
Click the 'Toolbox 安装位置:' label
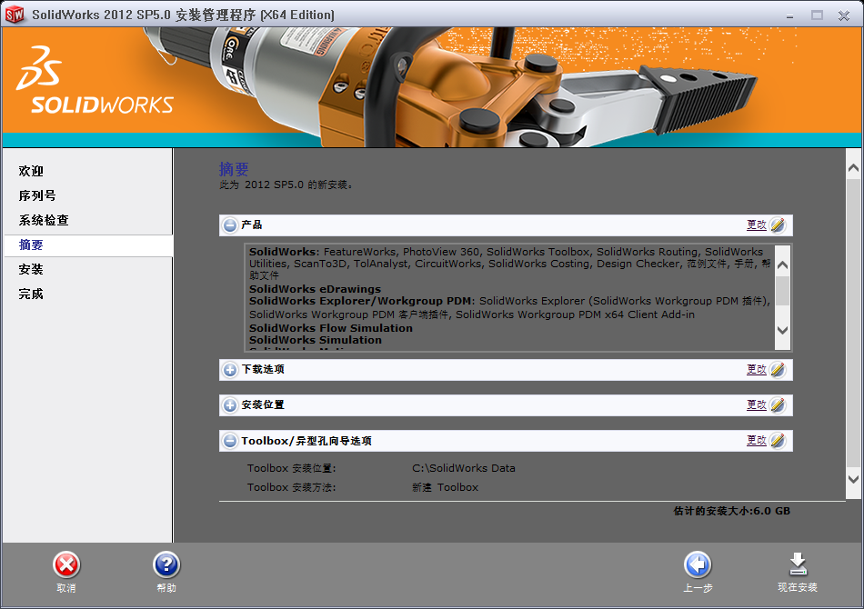pos(292,468)
